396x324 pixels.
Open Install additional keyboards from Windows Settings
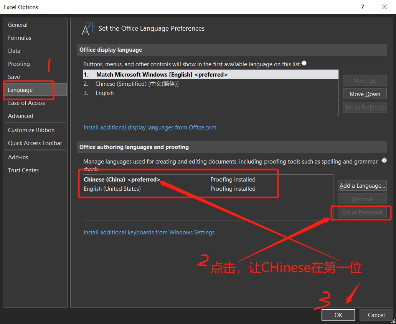coord(149,232)
